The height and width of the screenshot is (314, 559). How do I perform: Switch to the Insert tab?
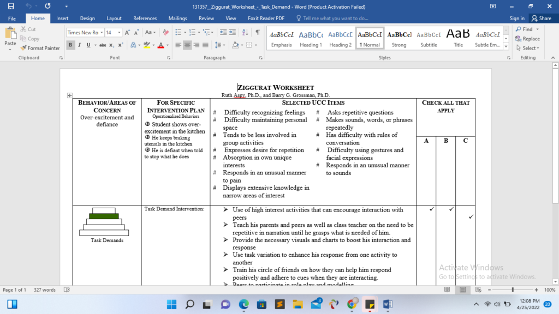pyautogui.click(x=62, y=18)
